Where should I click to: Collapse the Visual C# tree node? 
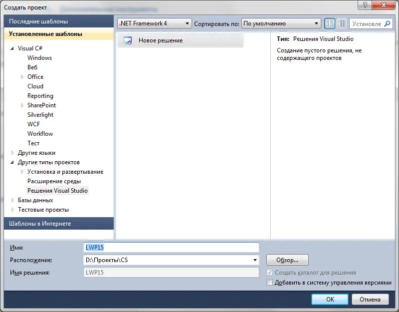pyautogui.click(x=12, y=48)
